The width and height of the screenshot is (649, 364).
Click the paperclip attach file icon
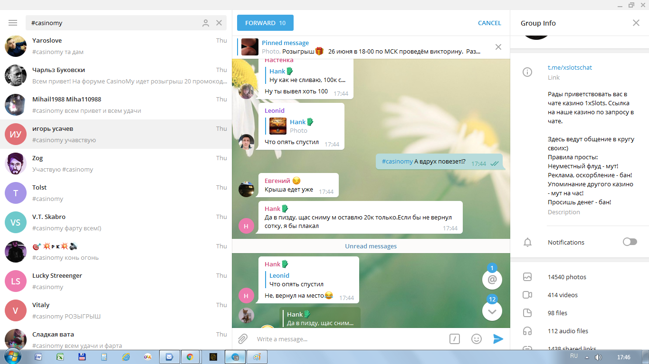click(243, 339)
